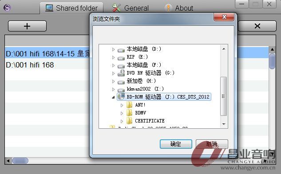Select 新加卷 (H:) tree label
The width and height of the screenshot is (281, 174).
[141, 81]
